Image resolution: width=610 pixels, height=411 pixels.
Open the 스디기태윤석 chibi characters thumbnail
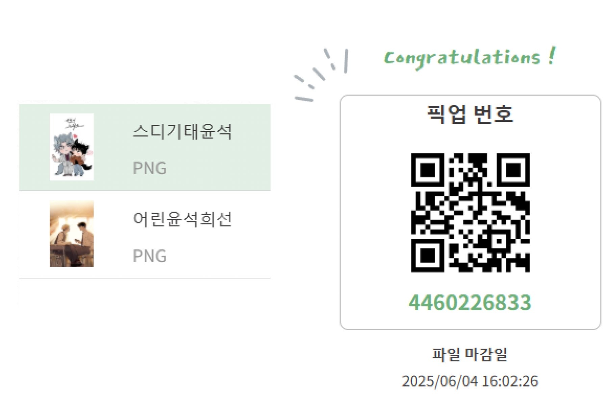click(72, 147)
